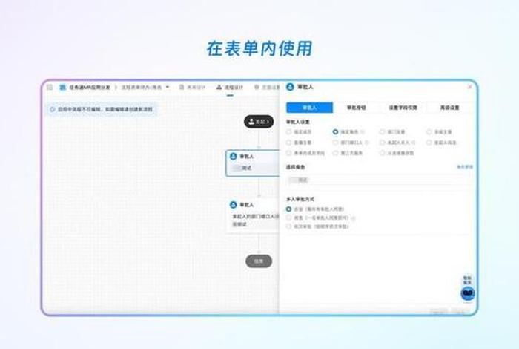Close the 审批人 settings panel

[x=469, y=87]
